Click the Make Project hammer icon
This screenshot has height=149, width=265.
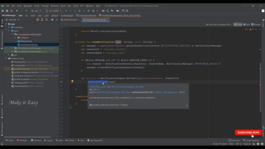(x=26, y=11)
